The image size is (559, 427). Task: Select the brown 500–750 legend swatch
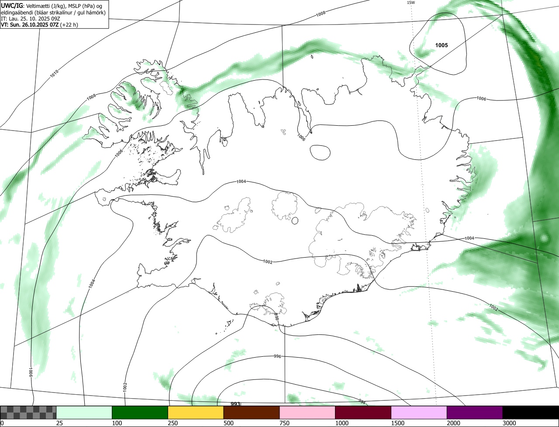[252, 413]
